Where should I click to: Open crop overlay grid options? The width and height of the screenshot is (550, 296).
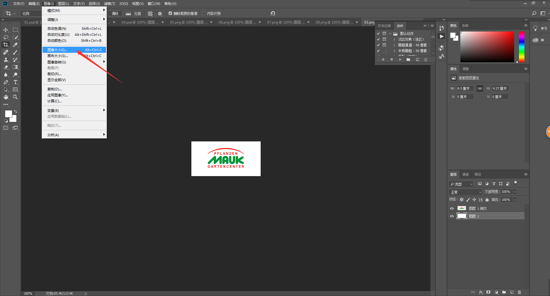[x=150, y=13]
